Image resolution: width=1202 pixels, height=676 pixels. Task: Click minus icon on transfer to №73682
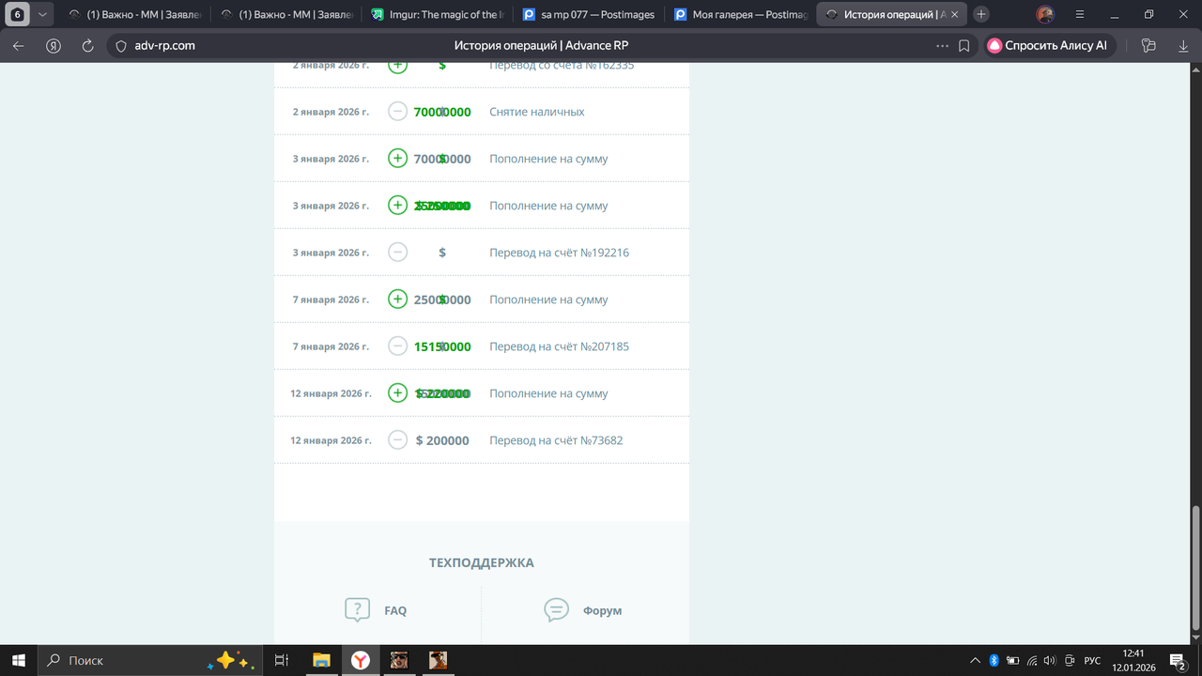[397, 440]
